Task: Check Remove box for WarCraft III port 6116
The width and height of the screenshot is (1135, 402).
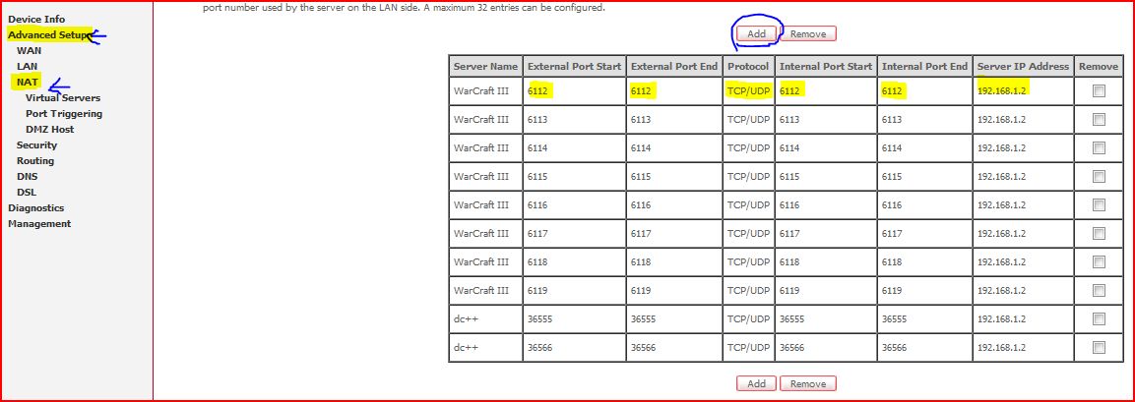Action: tap(1099, 205)
